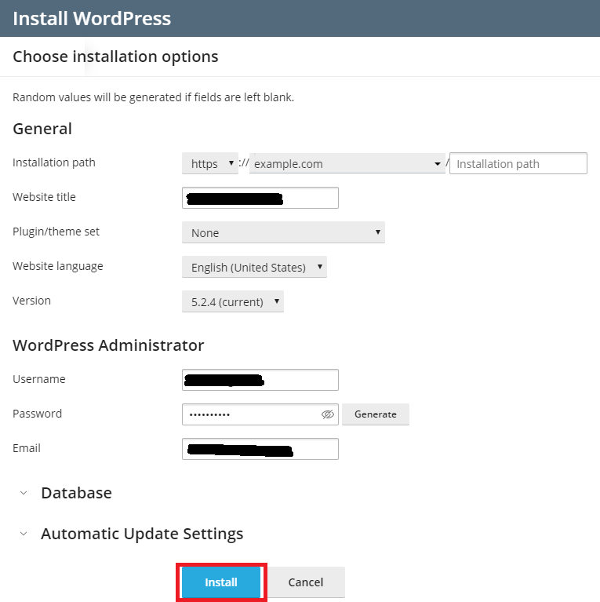Open the Version 5.2.4 dropdown

(x=233, y=301)
